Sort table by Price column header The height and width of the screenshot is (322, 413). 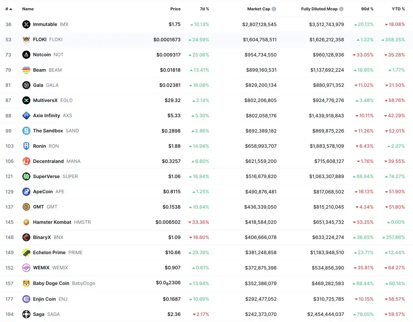click(175, 9)
